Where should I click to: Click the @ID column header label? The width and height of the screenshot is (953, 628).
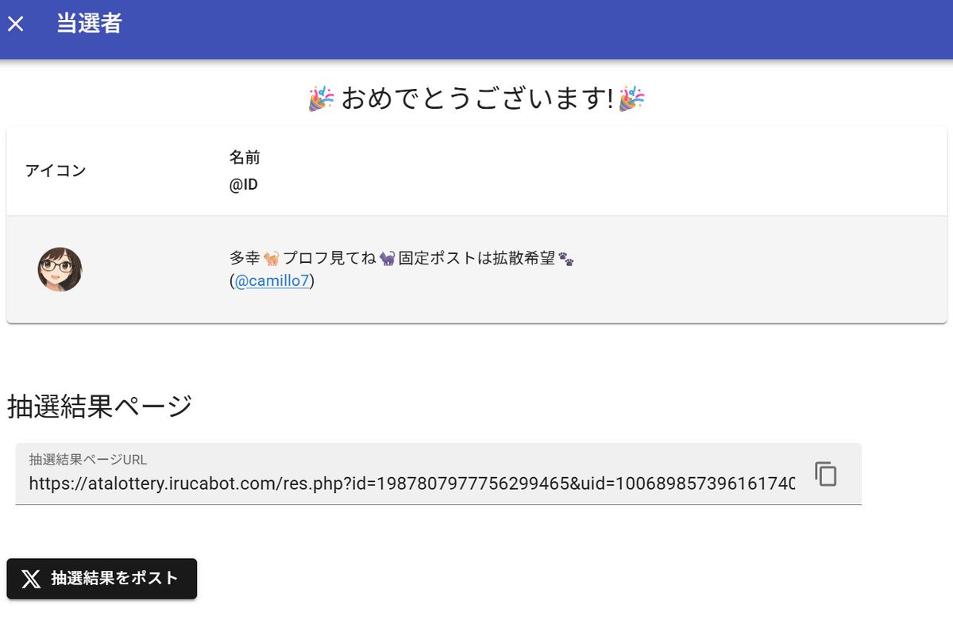244,185
